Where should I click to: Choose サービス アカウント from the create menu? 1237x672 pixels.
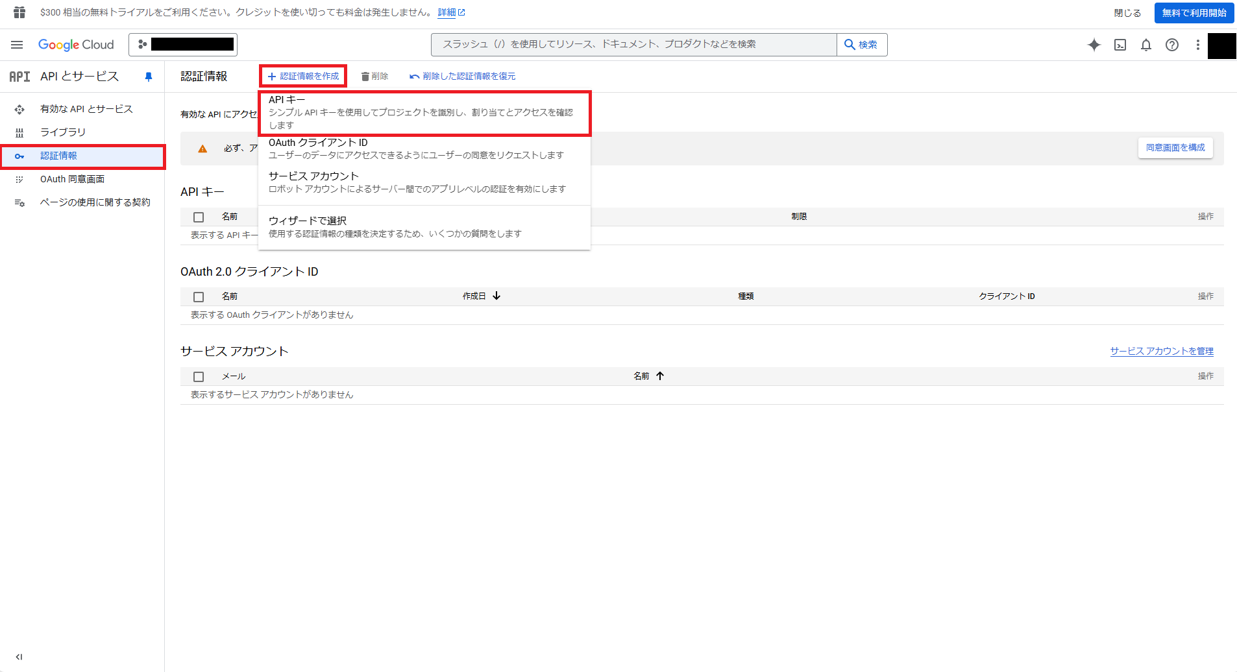tap(424, 182)
